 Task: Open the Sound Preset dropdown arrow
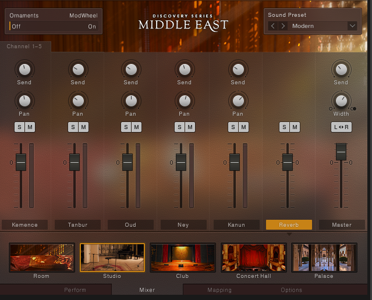pos(352,26)
